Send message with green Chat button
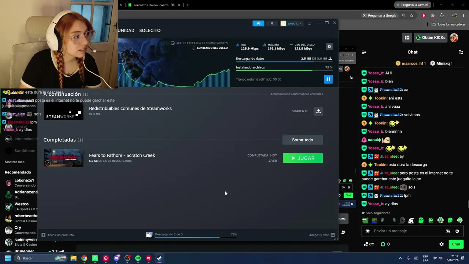Viewport: 469px width, 264px height. point(456,244)
